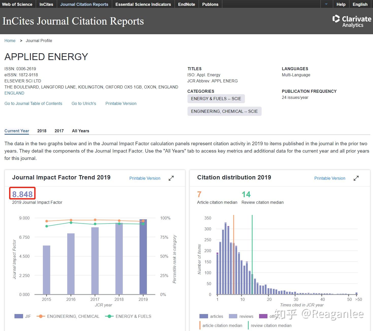Open the top bar dropdown arrow

pos(326,4)
